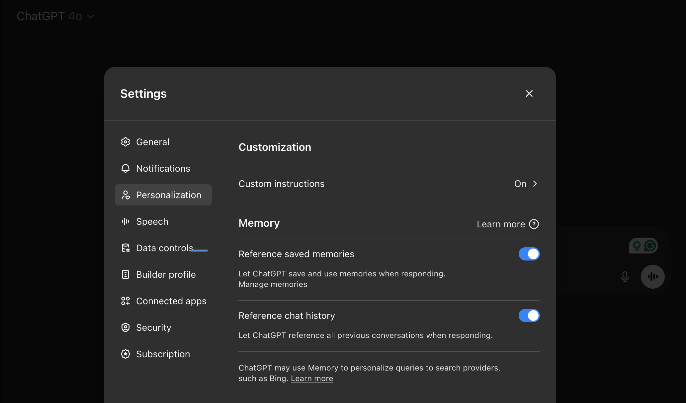The height and width of the screenshot is (403, 686).
Task: Click the Personalization person icon
Action: click(x=126, y=195)
